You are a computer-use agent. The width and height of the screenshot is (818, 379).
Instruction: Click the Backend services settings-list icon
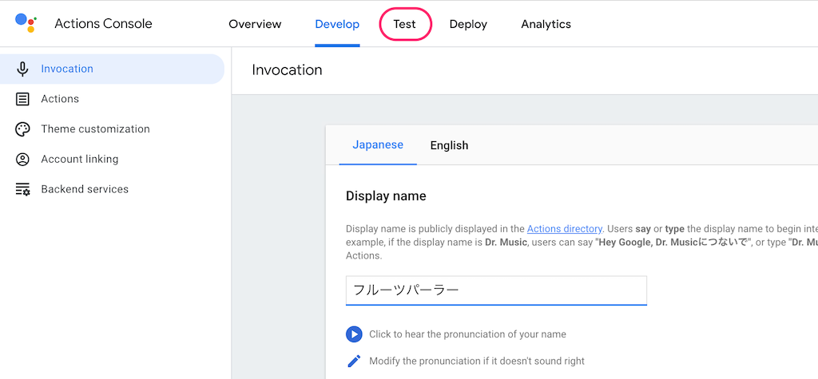click(x=22, y=189)
